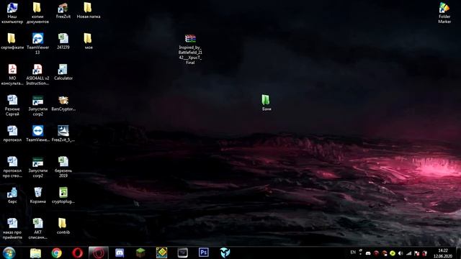Open the моя folder
The height and width of the screenshot is (259, 461).
point(88,41)
